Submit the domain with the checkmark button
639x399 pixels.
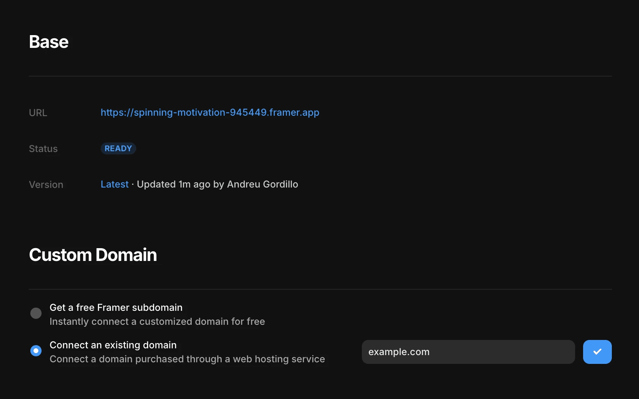597,352
